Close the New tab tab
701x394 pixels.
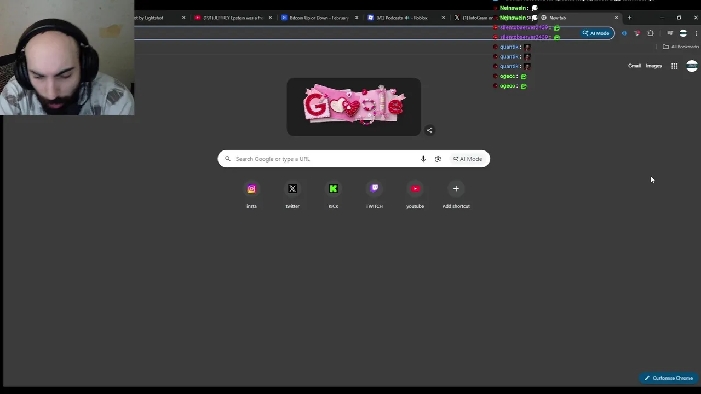tap(616, 18)
